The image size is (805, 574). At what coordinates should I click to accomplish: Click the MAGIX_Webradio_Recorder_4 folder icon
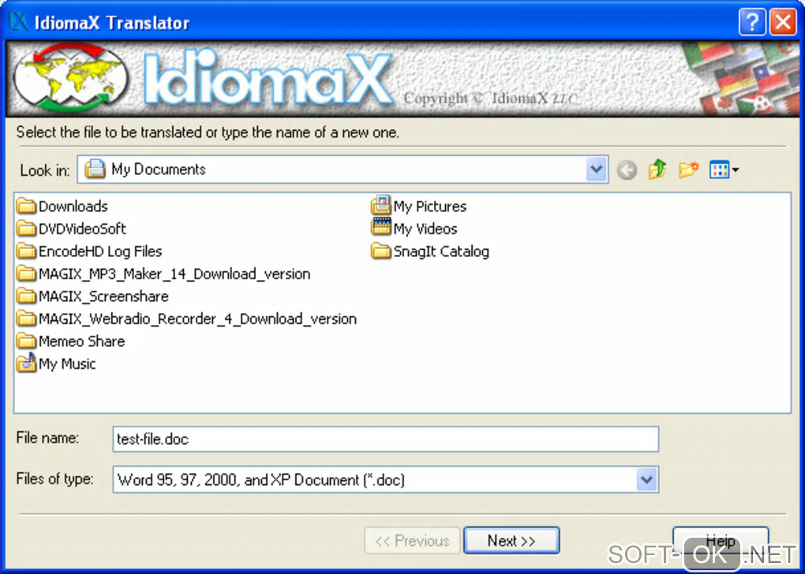coord(26,319)
